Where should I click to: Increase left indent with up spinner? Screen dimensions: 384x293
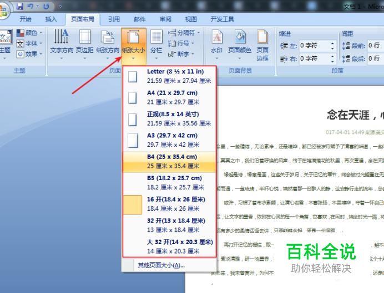(x=332, y=43)
